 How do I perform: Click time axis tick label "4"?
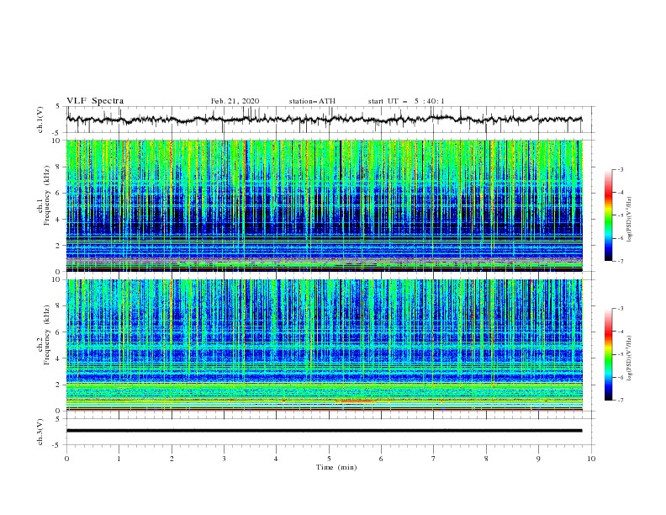[x=277, y=459]
